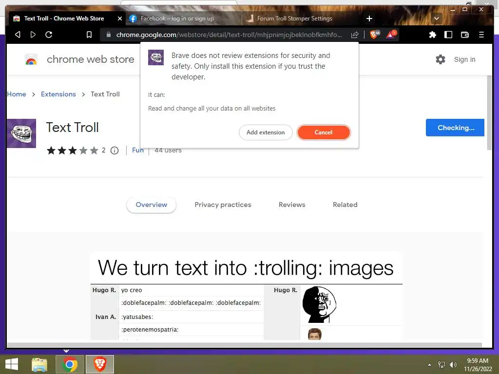The height and width of the screenshot is (374, 499).
Task: Reload the Text Troll page
Action: pyautogui.click(x=49, y=35)
